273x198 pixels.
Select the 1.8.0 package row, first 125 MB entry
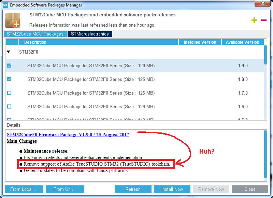coord(135,79)
